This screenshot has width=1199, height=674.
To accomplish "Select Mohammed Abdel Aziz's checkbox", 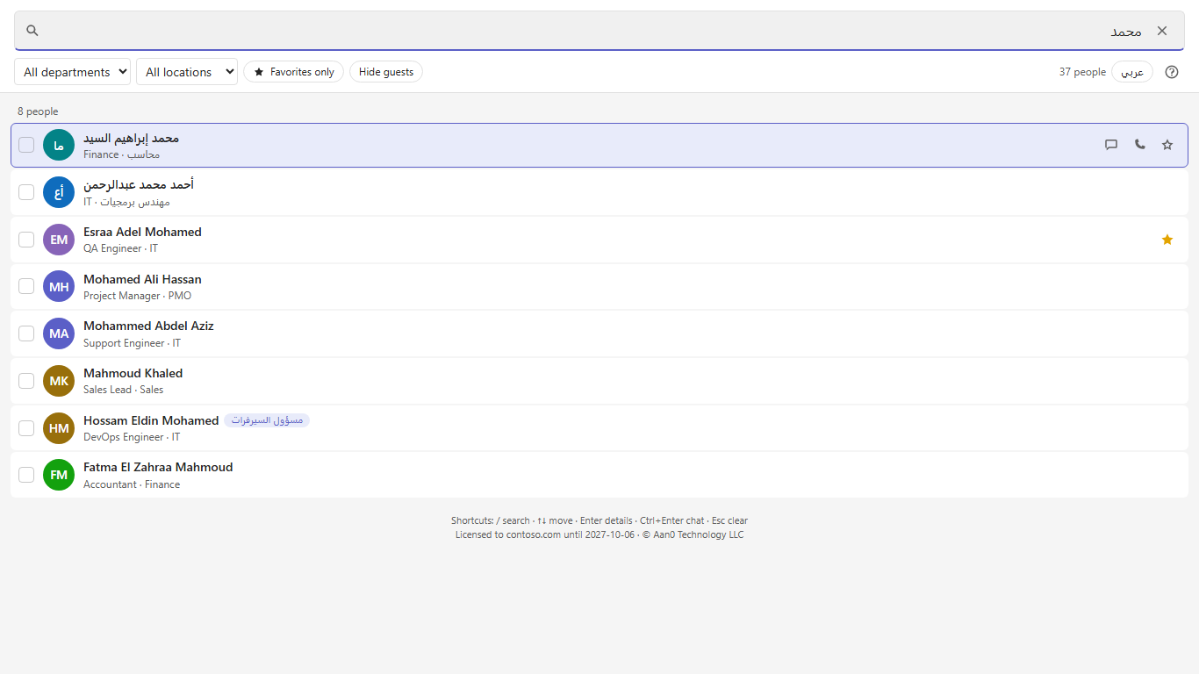I will coord(26,333).
